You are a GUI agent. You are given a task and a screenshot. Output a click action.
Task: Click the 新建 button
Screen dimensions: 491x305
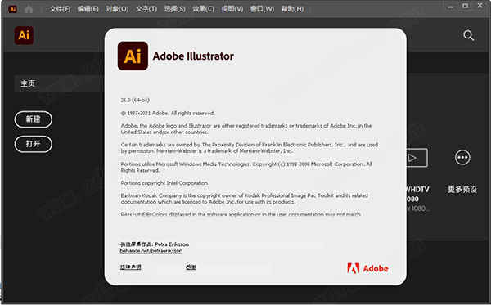[x=34, y=119]
